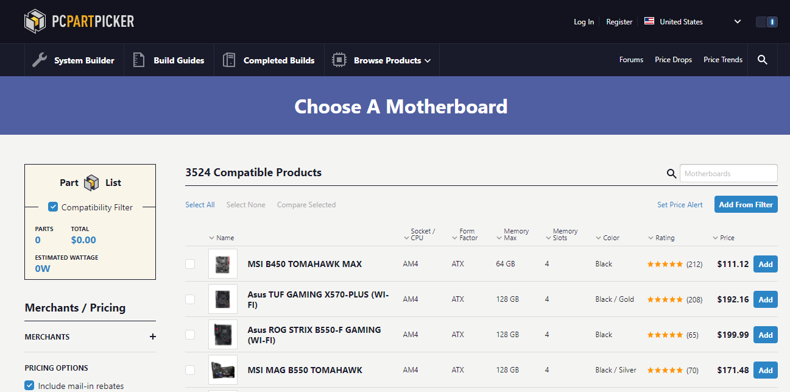Expand the Browse Products menu

(392, 60)
